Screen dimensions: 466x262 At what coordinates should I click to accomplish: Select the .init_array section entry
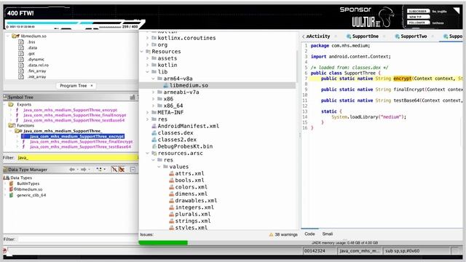pyautogui.click(x=36, y=76)
